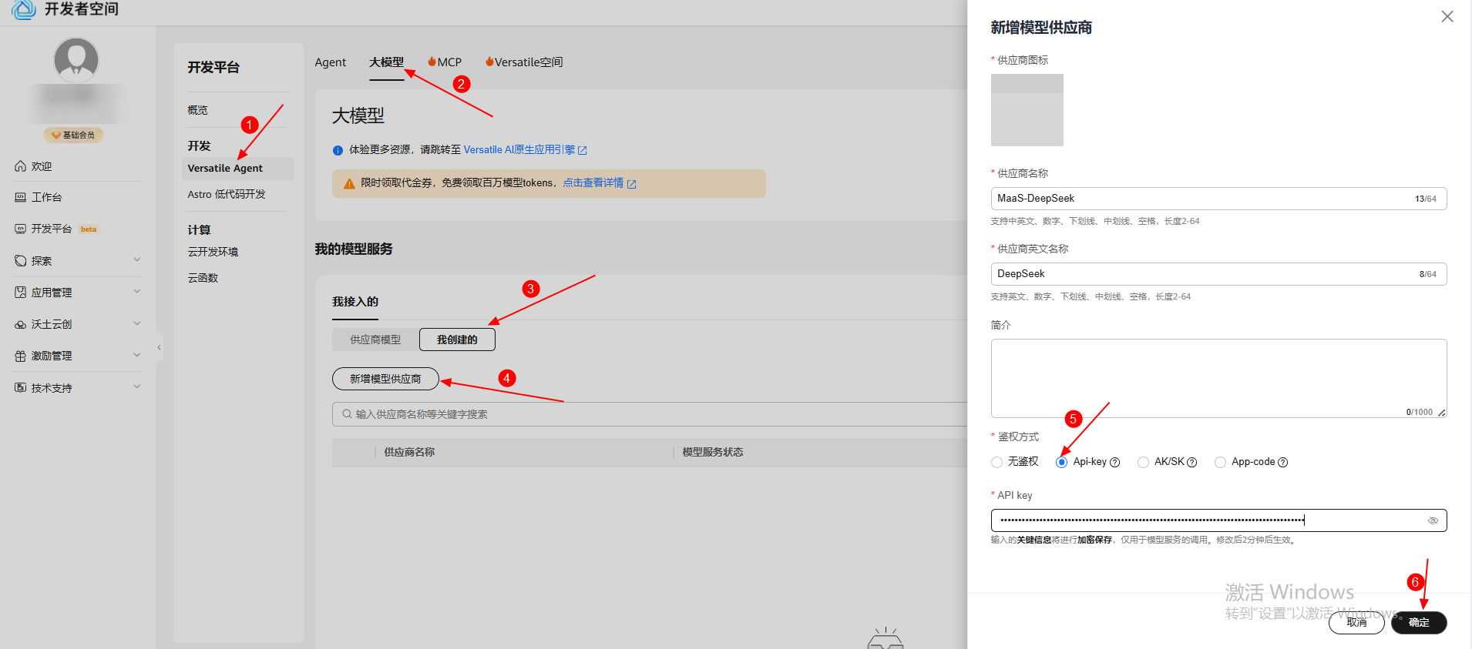The width and height of the screenshot is (1472, 649).
Task: Switch to the Agent tab
Action: click(x=331, y=62)
